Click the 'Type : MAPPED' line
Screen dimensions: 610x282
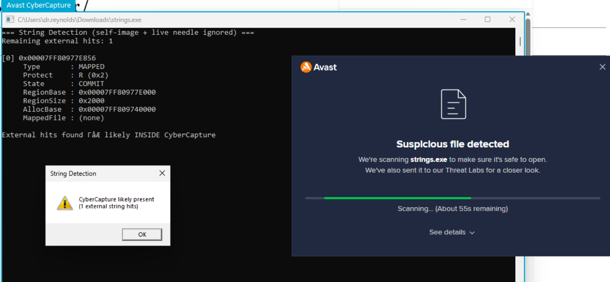(x=64, y=66)
